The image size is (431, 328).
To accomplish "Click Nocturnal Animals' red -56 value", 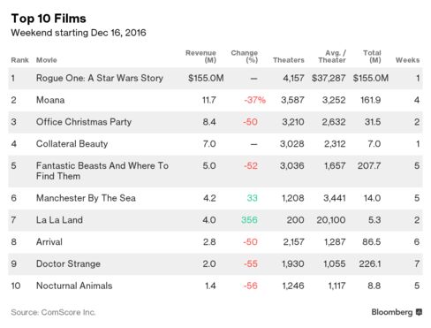I will point(250,286).
